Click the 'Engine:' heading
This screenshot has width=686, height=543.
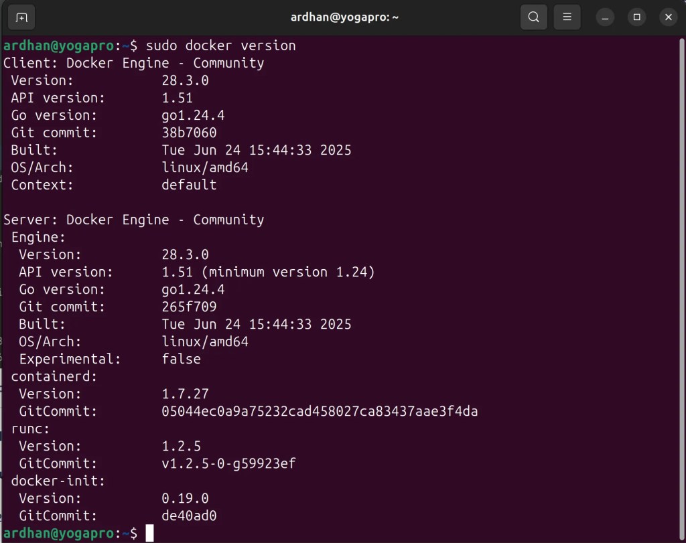(x=38, y=238)
